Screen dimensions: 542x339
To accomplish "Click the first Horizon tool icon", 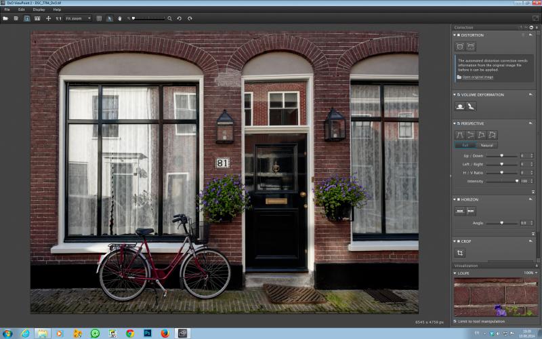I will pos(460,211).
